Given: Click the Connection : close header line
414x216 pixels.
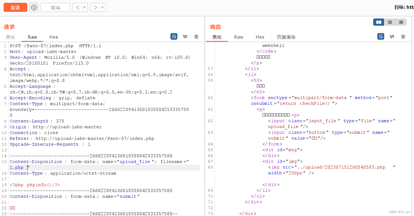Looking at the screenshot, I should tap(34, 133).
